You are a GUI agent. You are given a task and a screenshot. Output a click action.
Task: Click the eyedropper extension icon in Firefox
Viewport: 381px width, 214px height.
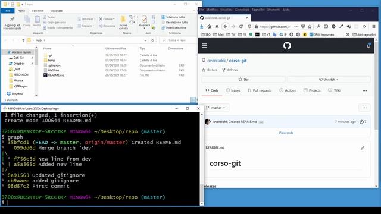341,26
